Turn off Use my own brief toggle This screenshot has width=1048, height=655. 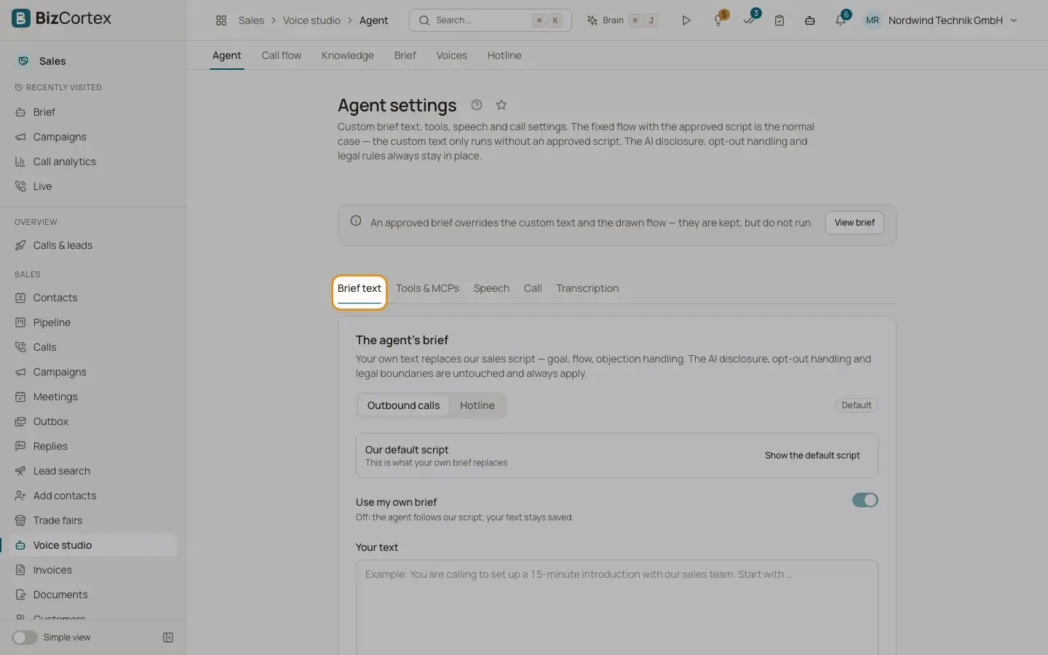point(865,500)
